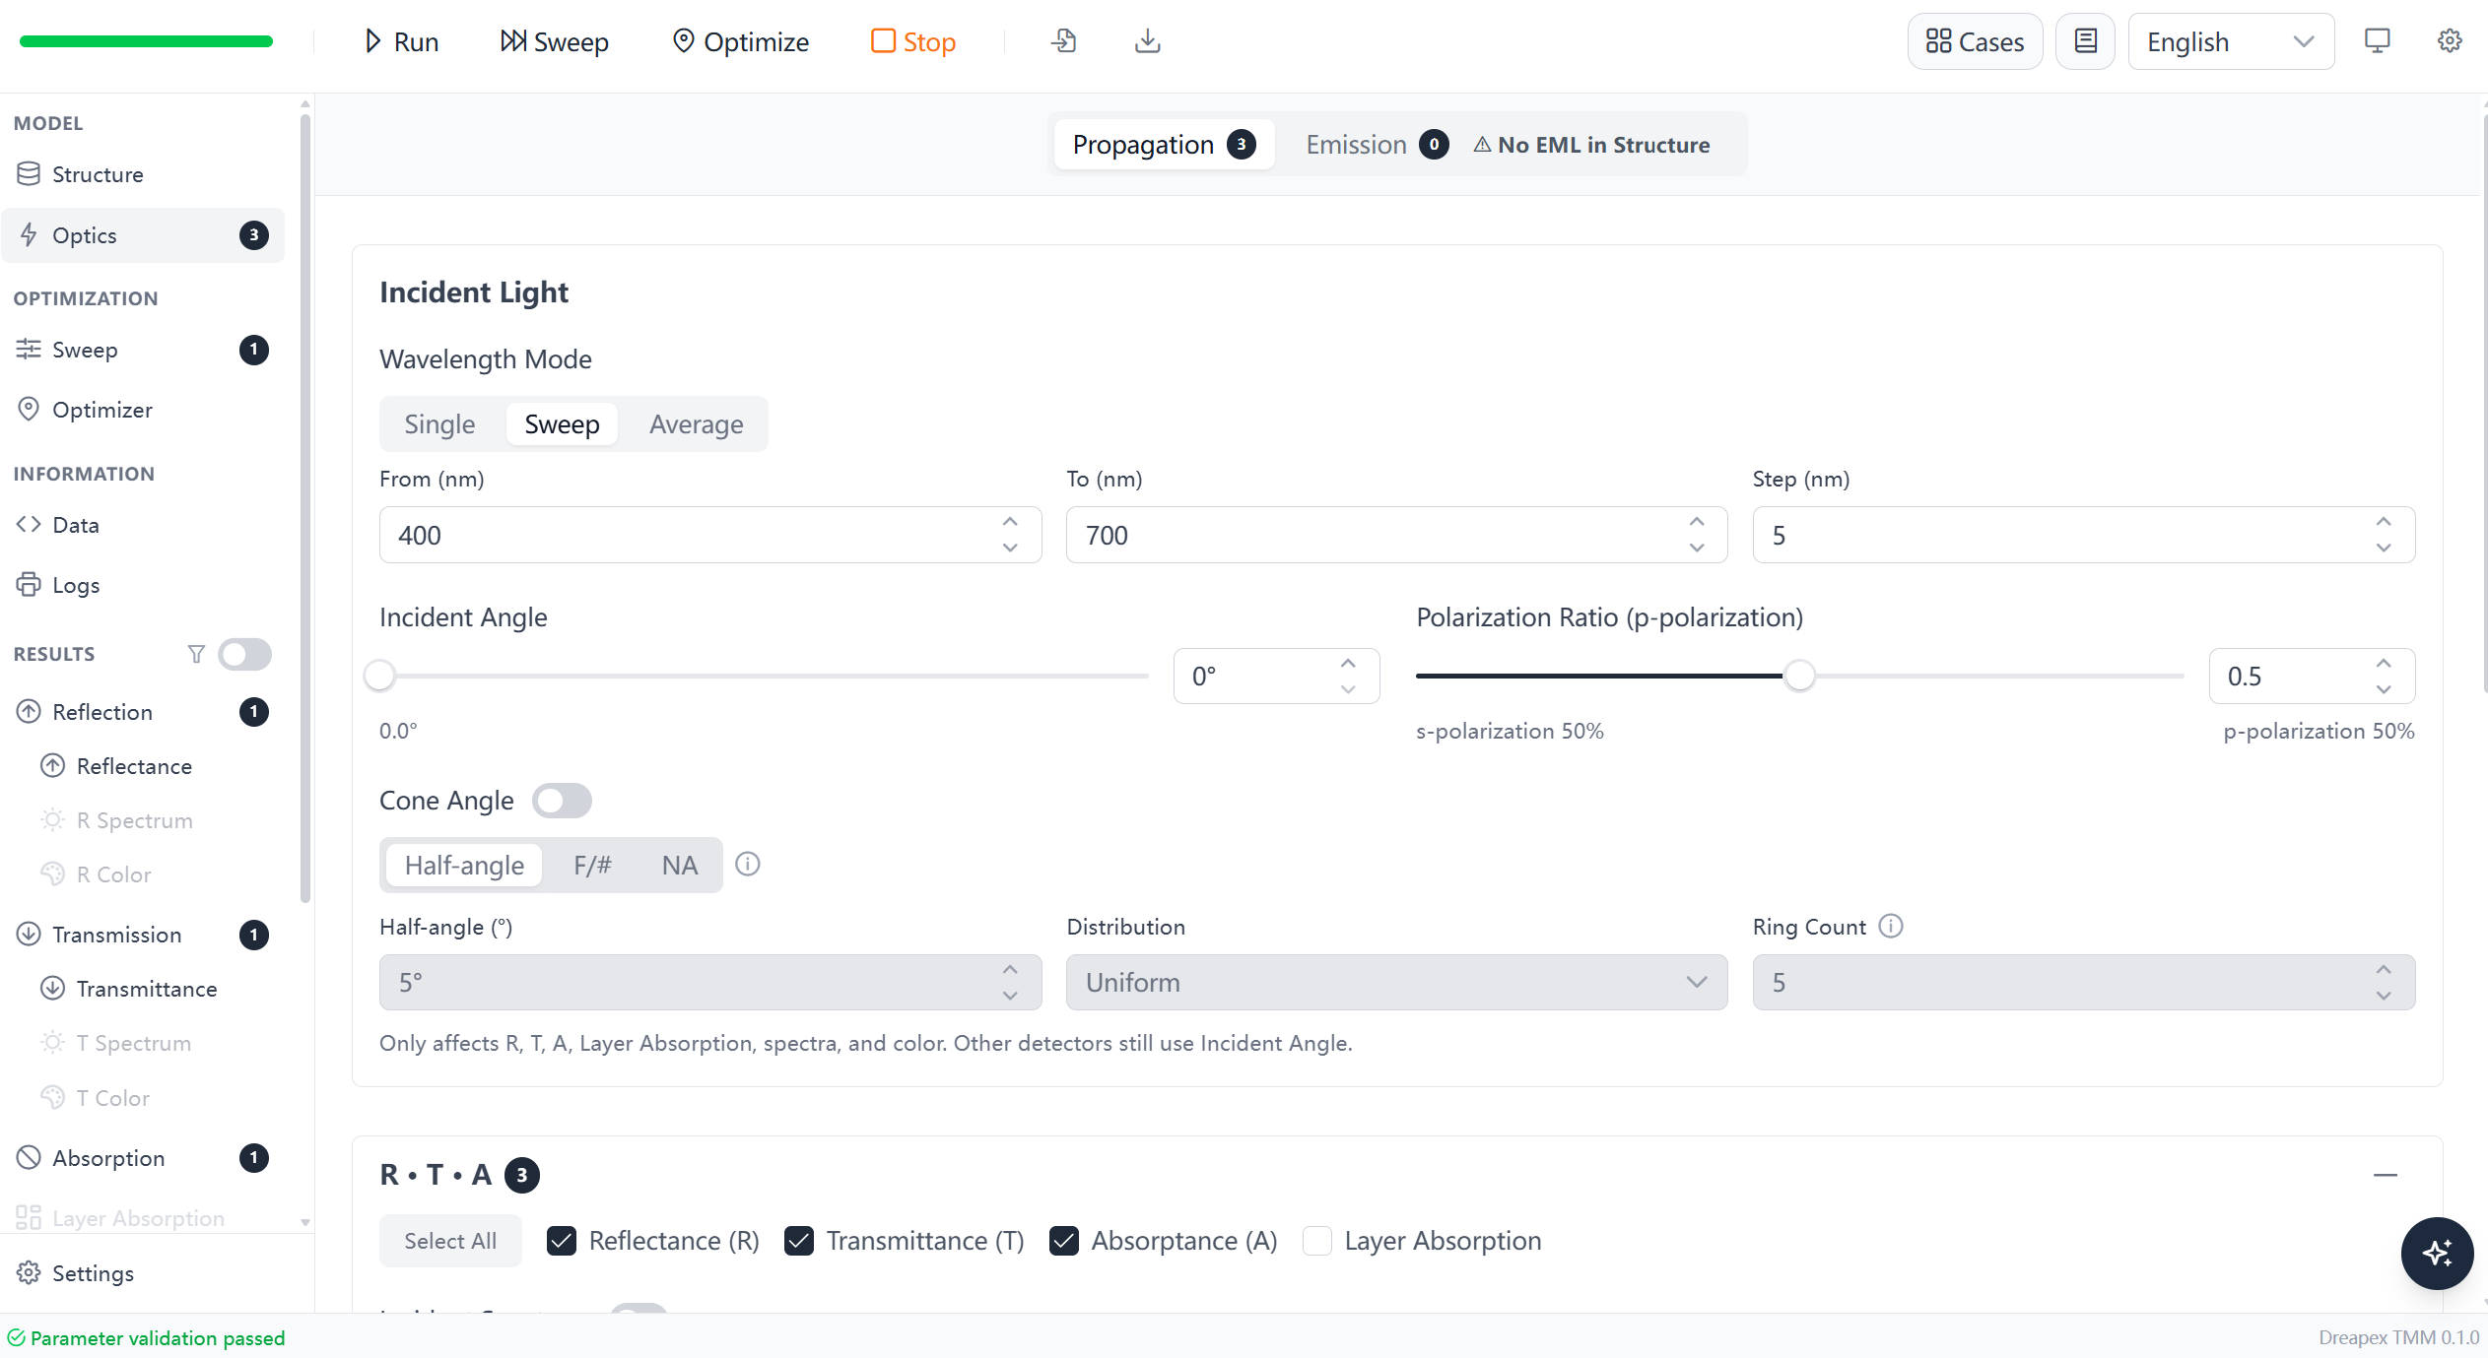Select Average wavelength mode
Image resolution: width=2488 pixels, height=1358 pixels.
[697, 424]
